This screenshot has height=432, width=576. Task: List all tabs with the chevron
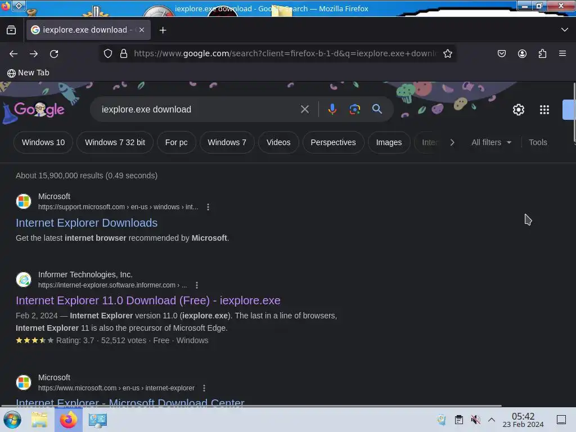(x=565, y=30)
